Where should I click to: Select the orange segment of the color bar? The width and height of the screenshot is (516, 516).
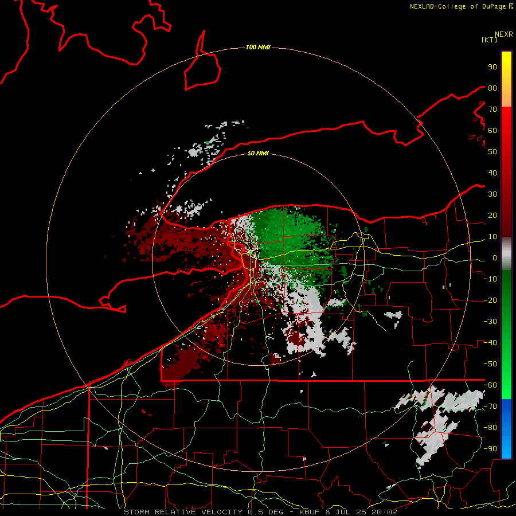(x=506, y=97)
